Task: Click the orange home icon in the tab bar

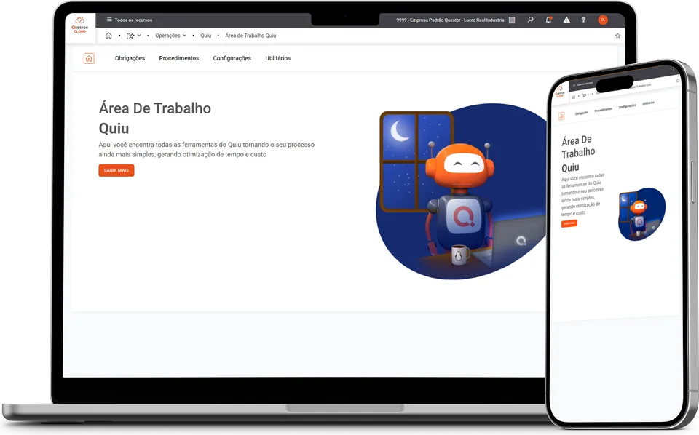Action: tap(89, 58)
